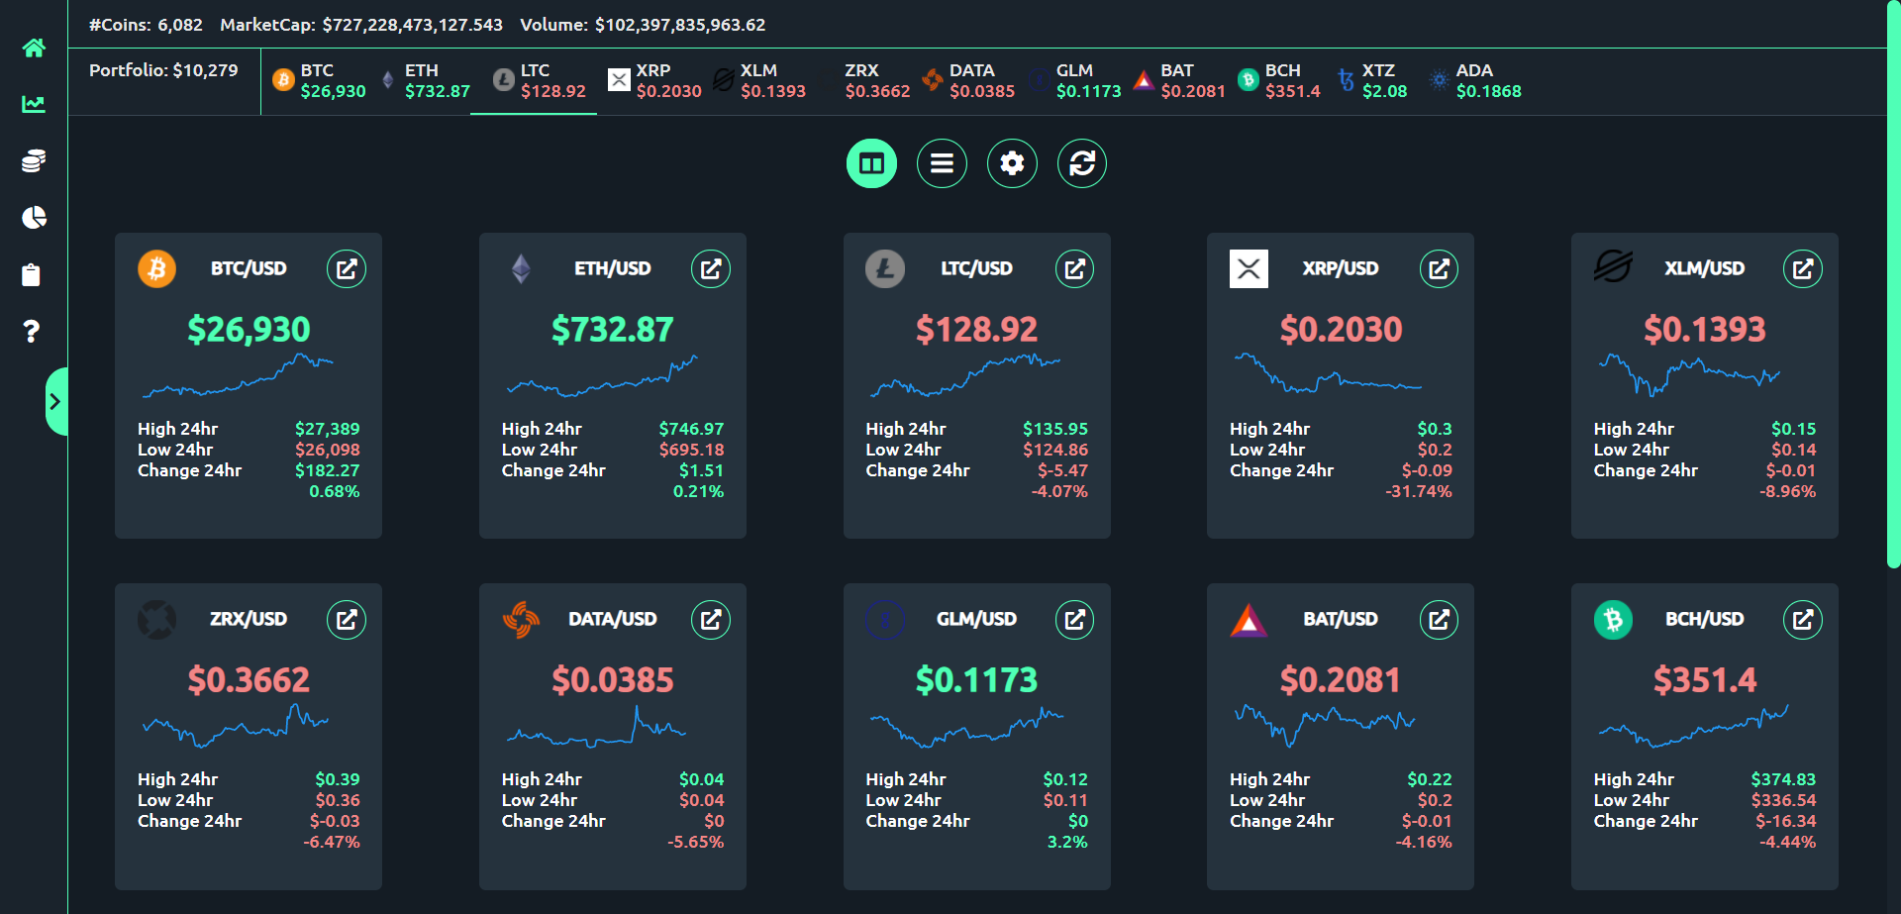
Task: Click the 3.2% change in GLM card
Action: click(1067, 842)
